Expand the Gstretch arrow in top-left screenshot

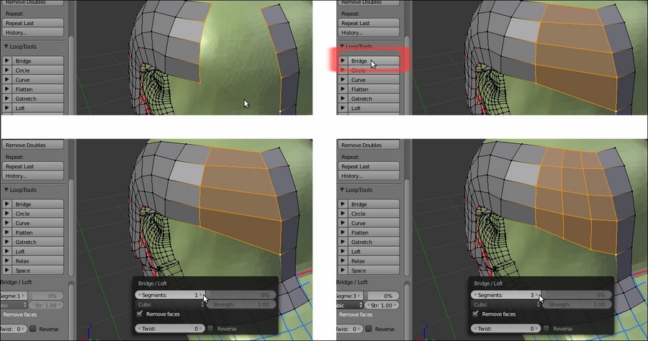pyautogui.click(x=7, y=99)
